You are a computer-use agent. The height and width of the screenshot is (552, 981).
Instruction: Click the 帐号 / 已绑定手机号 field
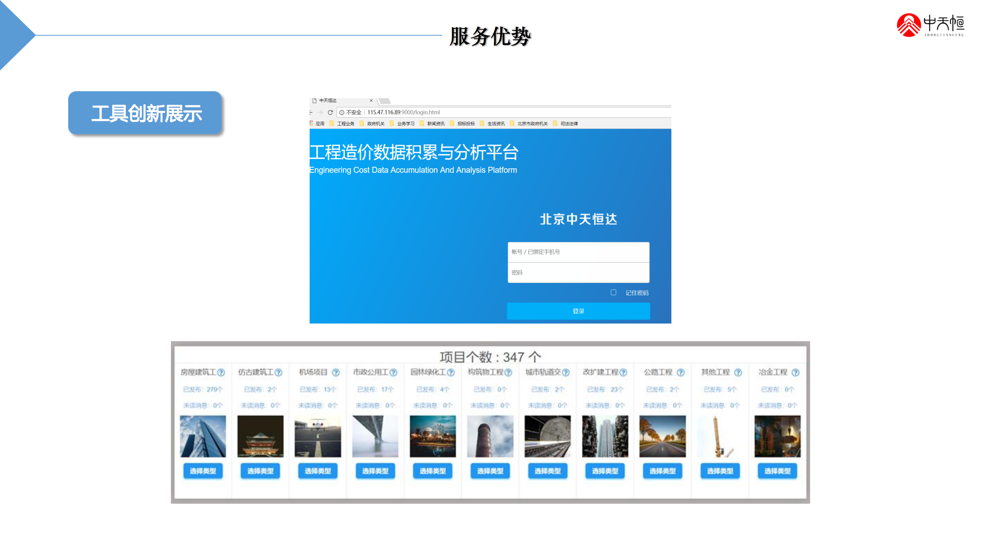pyautogui.click(x=578, y=252)
